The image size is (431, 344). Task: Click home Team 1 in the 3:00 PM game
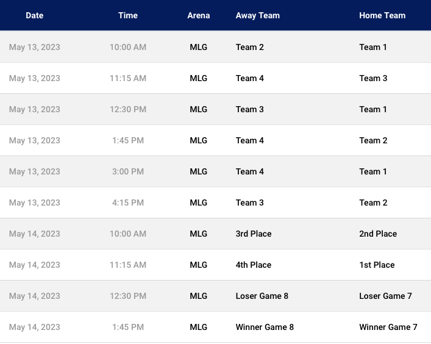[372, 171]
